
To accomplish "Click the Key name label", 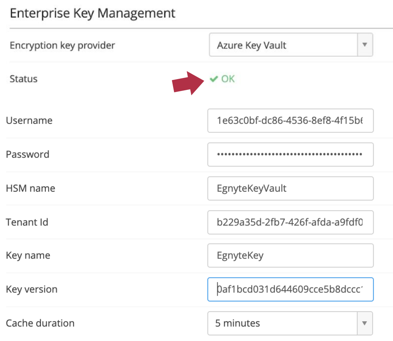I will click(x=28, y=256).
